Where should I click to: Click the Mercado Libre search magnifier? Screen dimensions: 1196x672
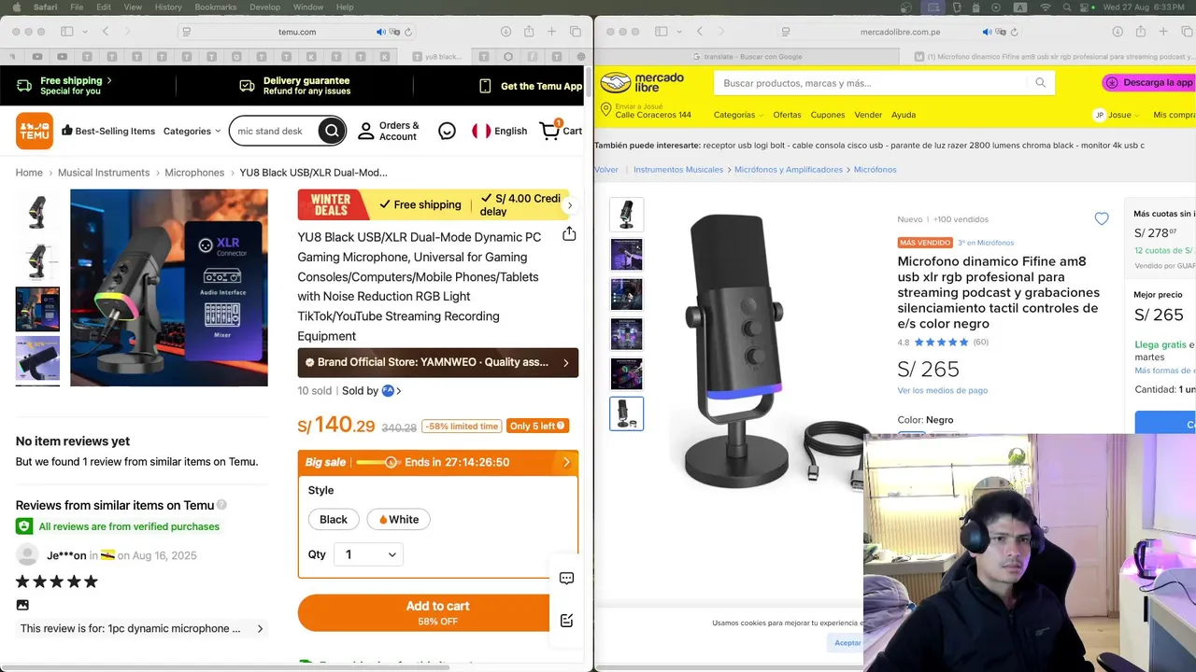1040,83
